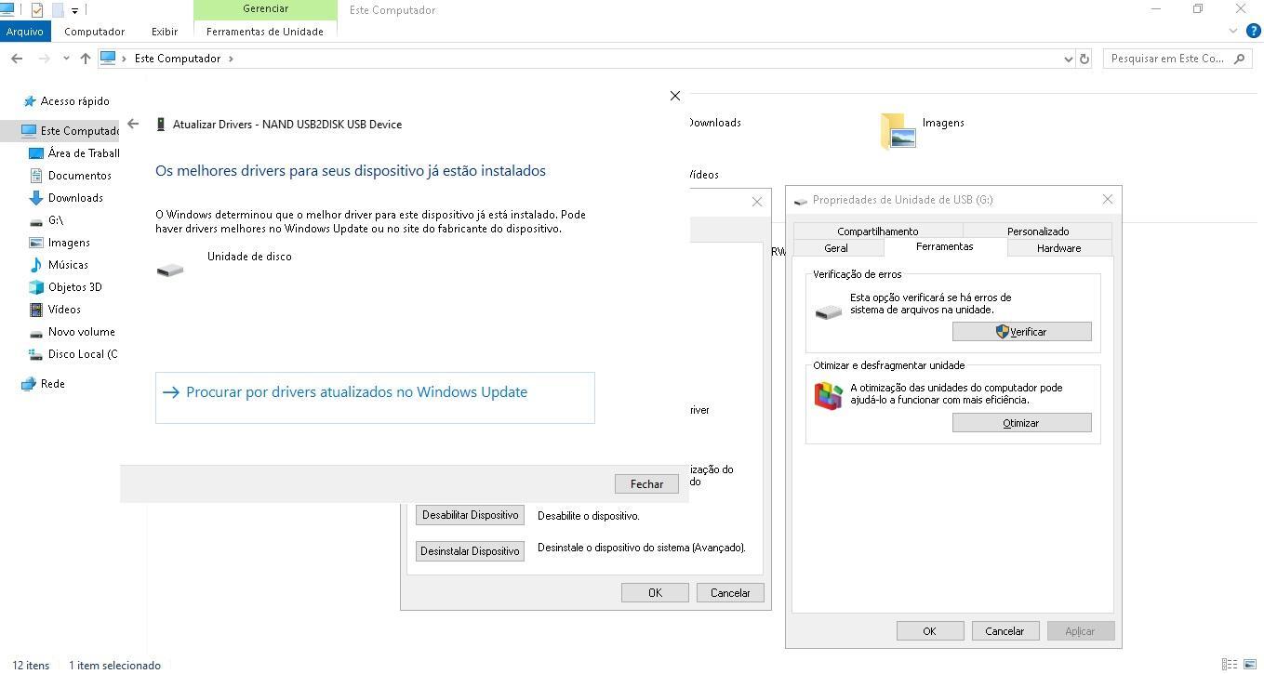Open the Compartilhamento tab in USB properties

[x=877, y=231]
